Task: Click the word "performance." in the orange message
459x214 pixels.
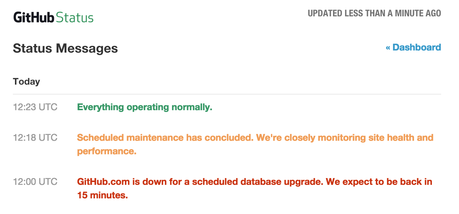Action: (x=107, y=151)
